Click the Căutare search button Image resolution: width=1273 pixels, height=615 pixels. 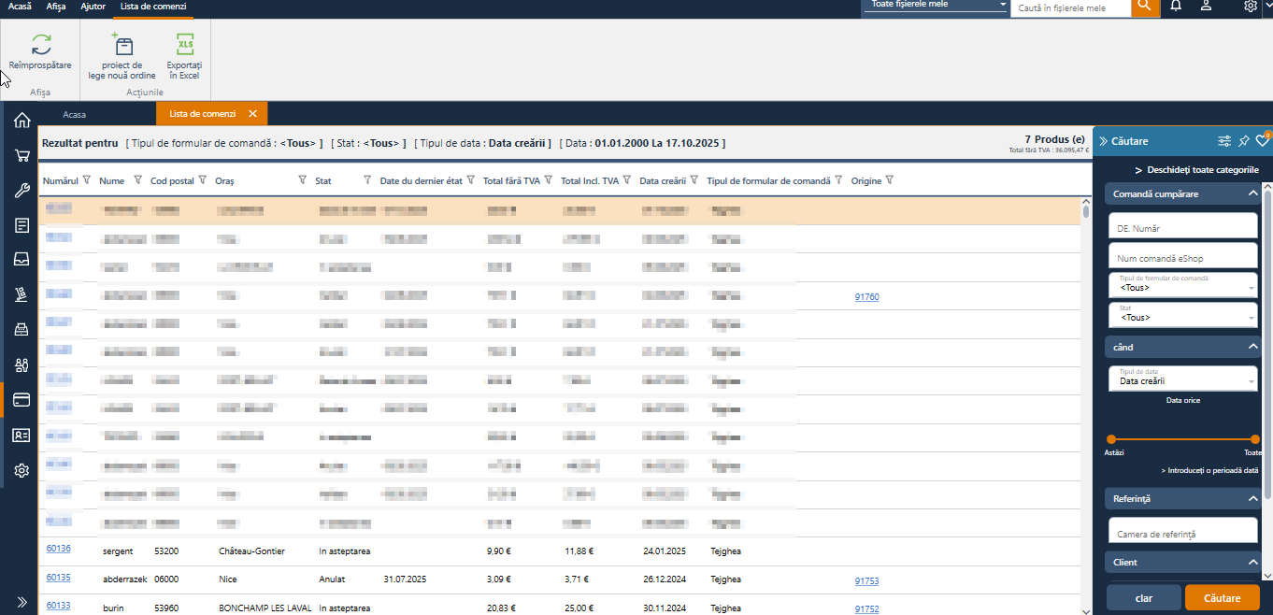coord(1222,597)
